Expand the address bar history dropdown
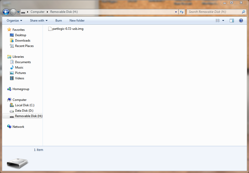 (176, 12)
